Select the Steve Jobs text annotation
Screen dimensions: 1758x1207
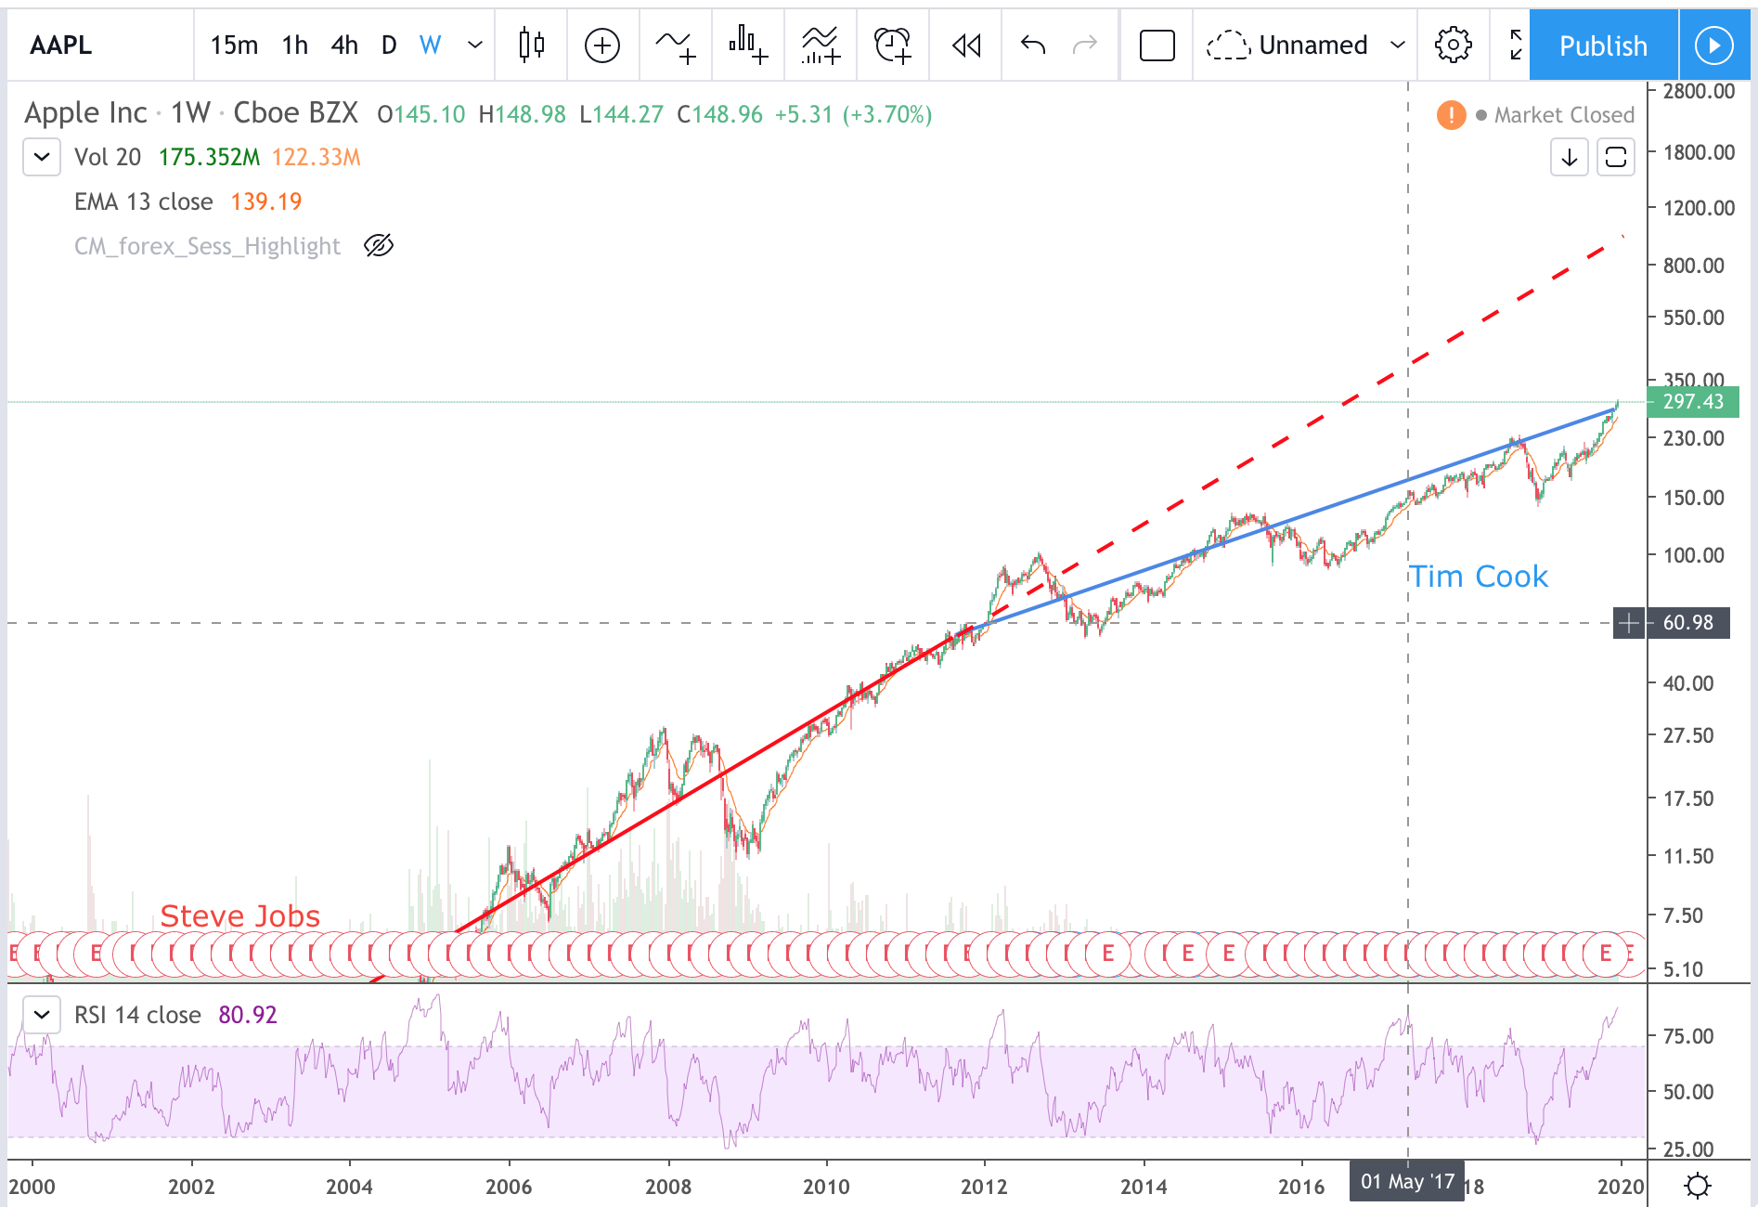click(240, 916)
